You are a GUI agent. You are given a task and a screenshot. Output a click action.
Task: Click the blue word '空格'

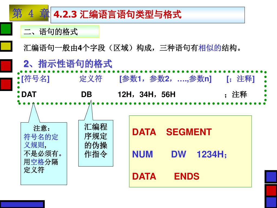tap(37, 162)
